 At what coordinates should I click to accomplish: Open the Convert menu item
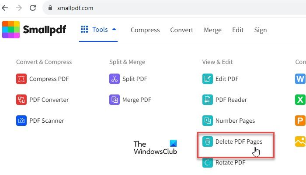click(182, 30)
